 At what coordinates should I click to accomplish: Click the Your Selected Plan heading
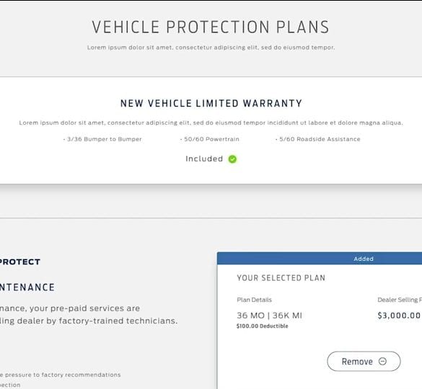(x=281, y=278)
